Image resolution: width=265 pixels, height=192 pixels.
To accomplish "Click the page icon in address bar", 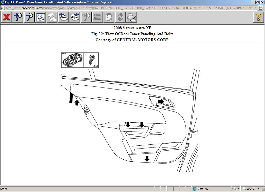I will point(2,8).
